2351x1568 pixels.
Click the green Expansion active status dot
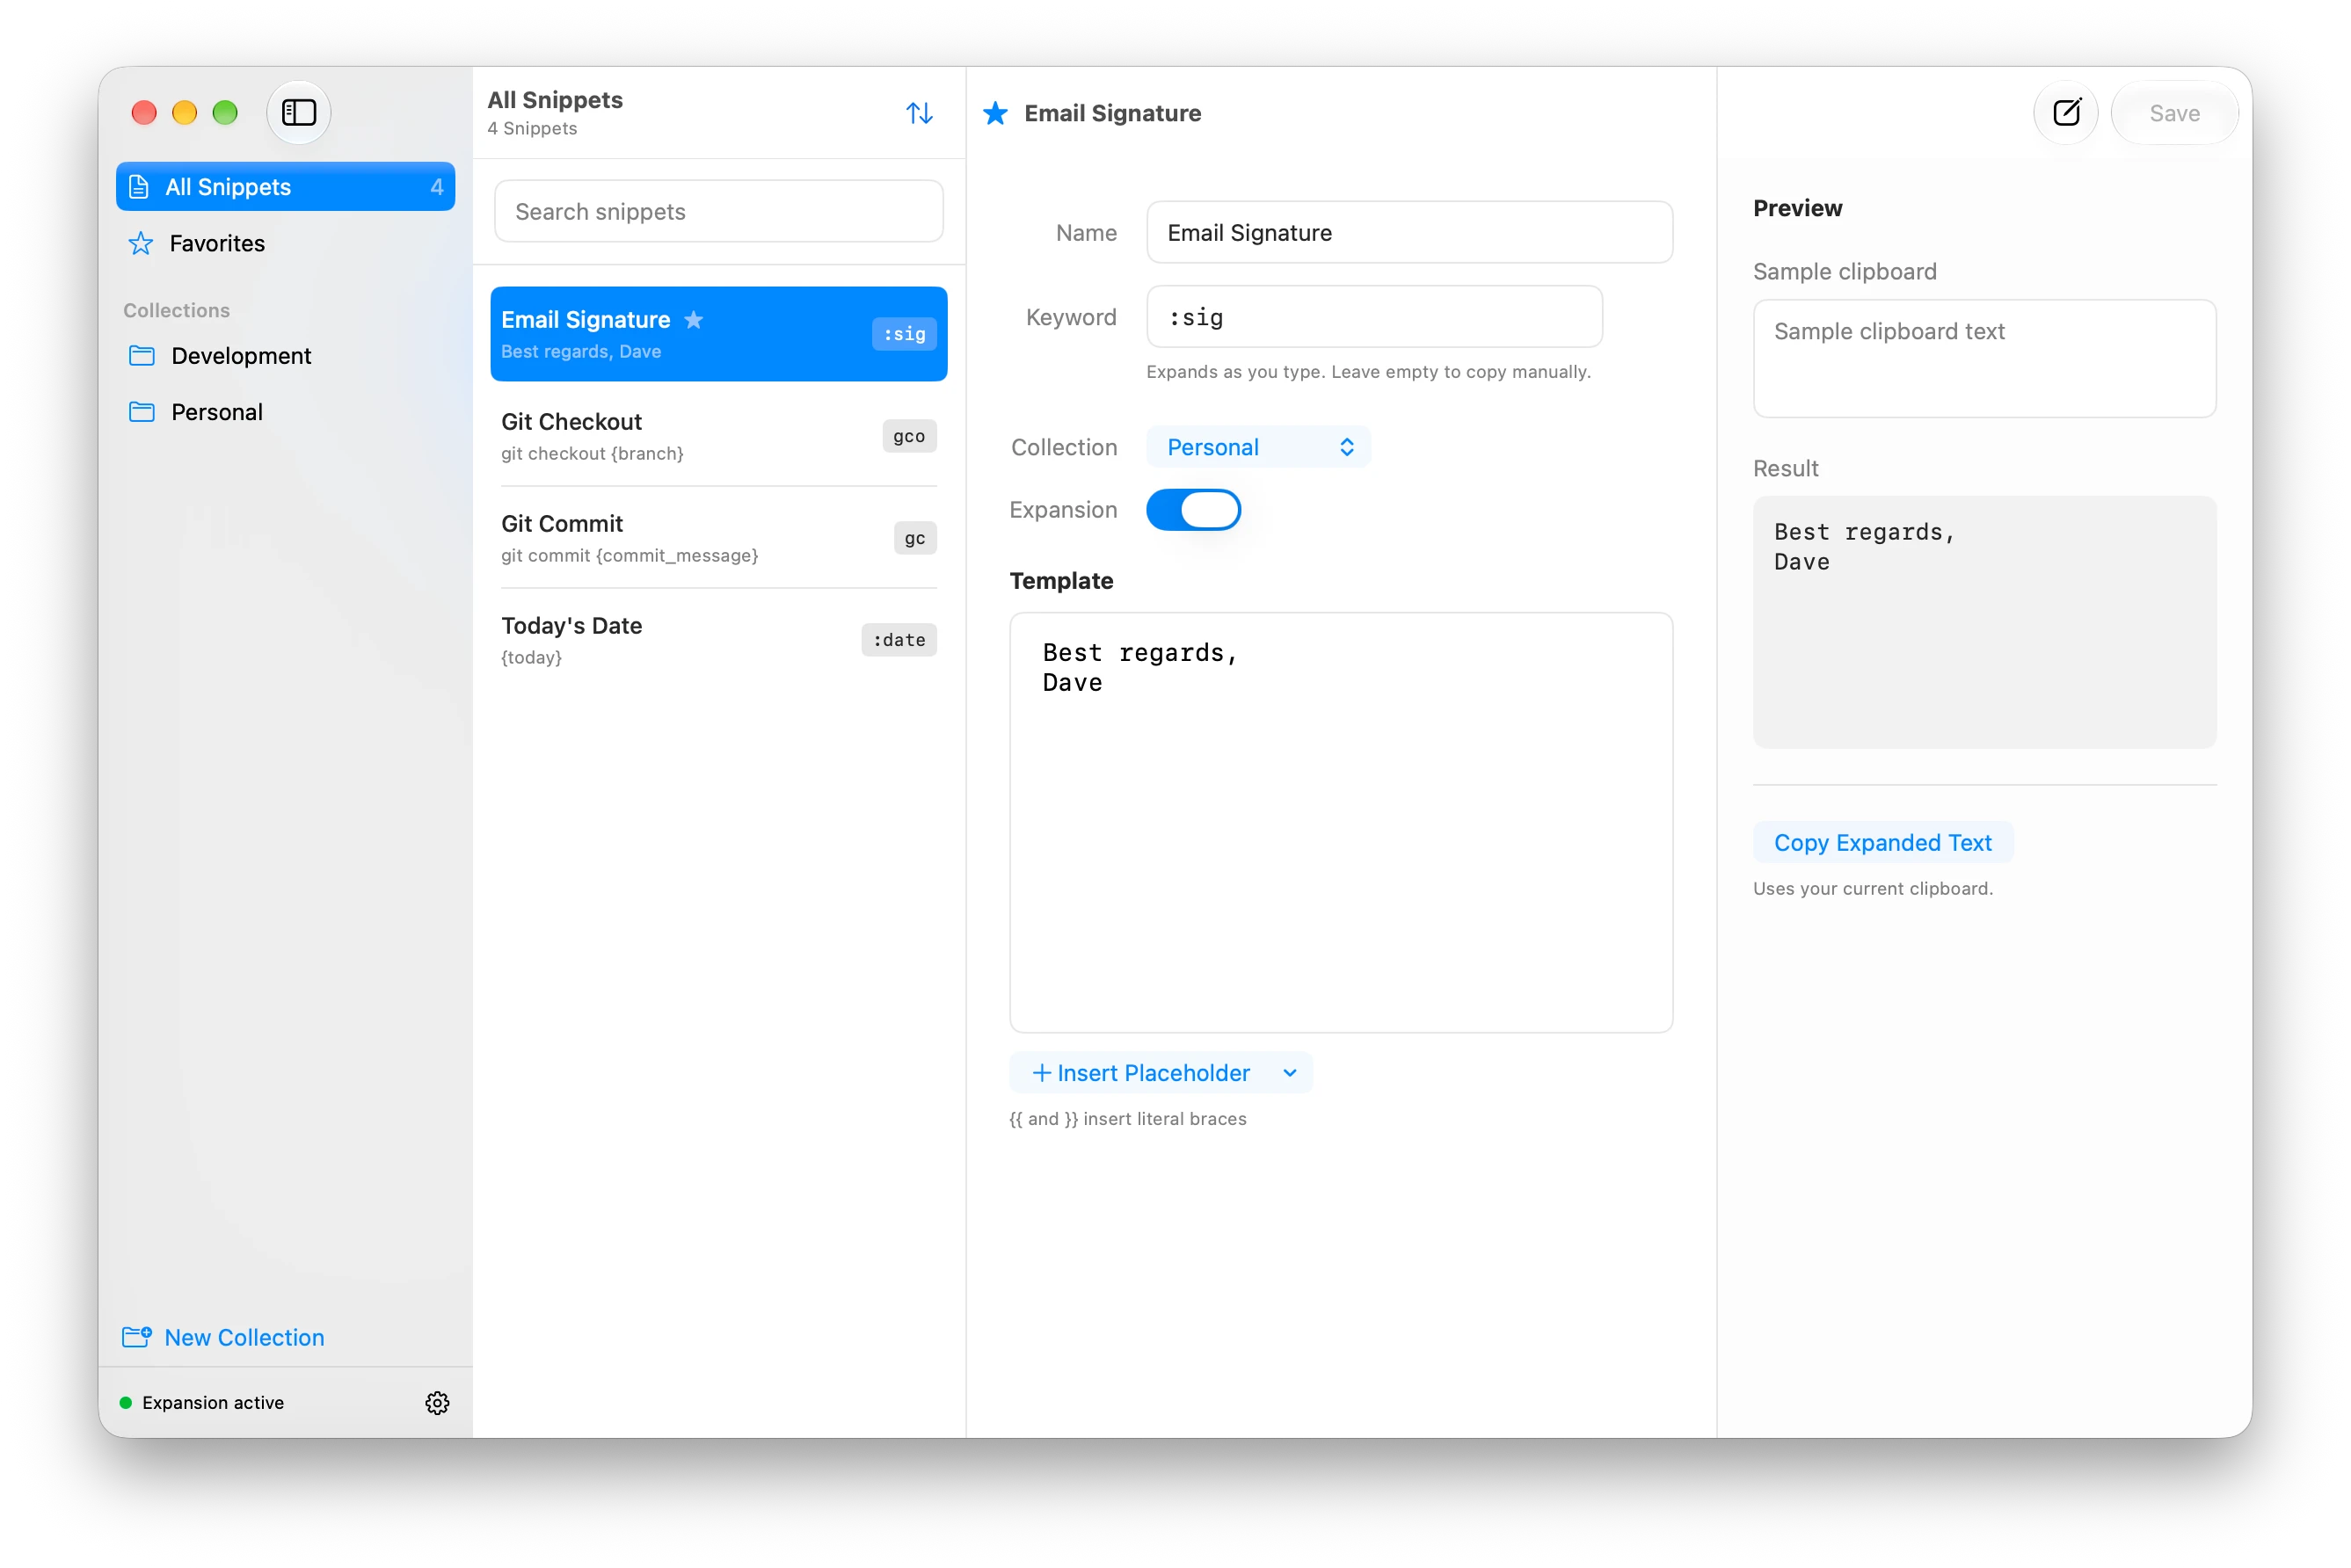pyautogui.click(x=126, y=1402)
